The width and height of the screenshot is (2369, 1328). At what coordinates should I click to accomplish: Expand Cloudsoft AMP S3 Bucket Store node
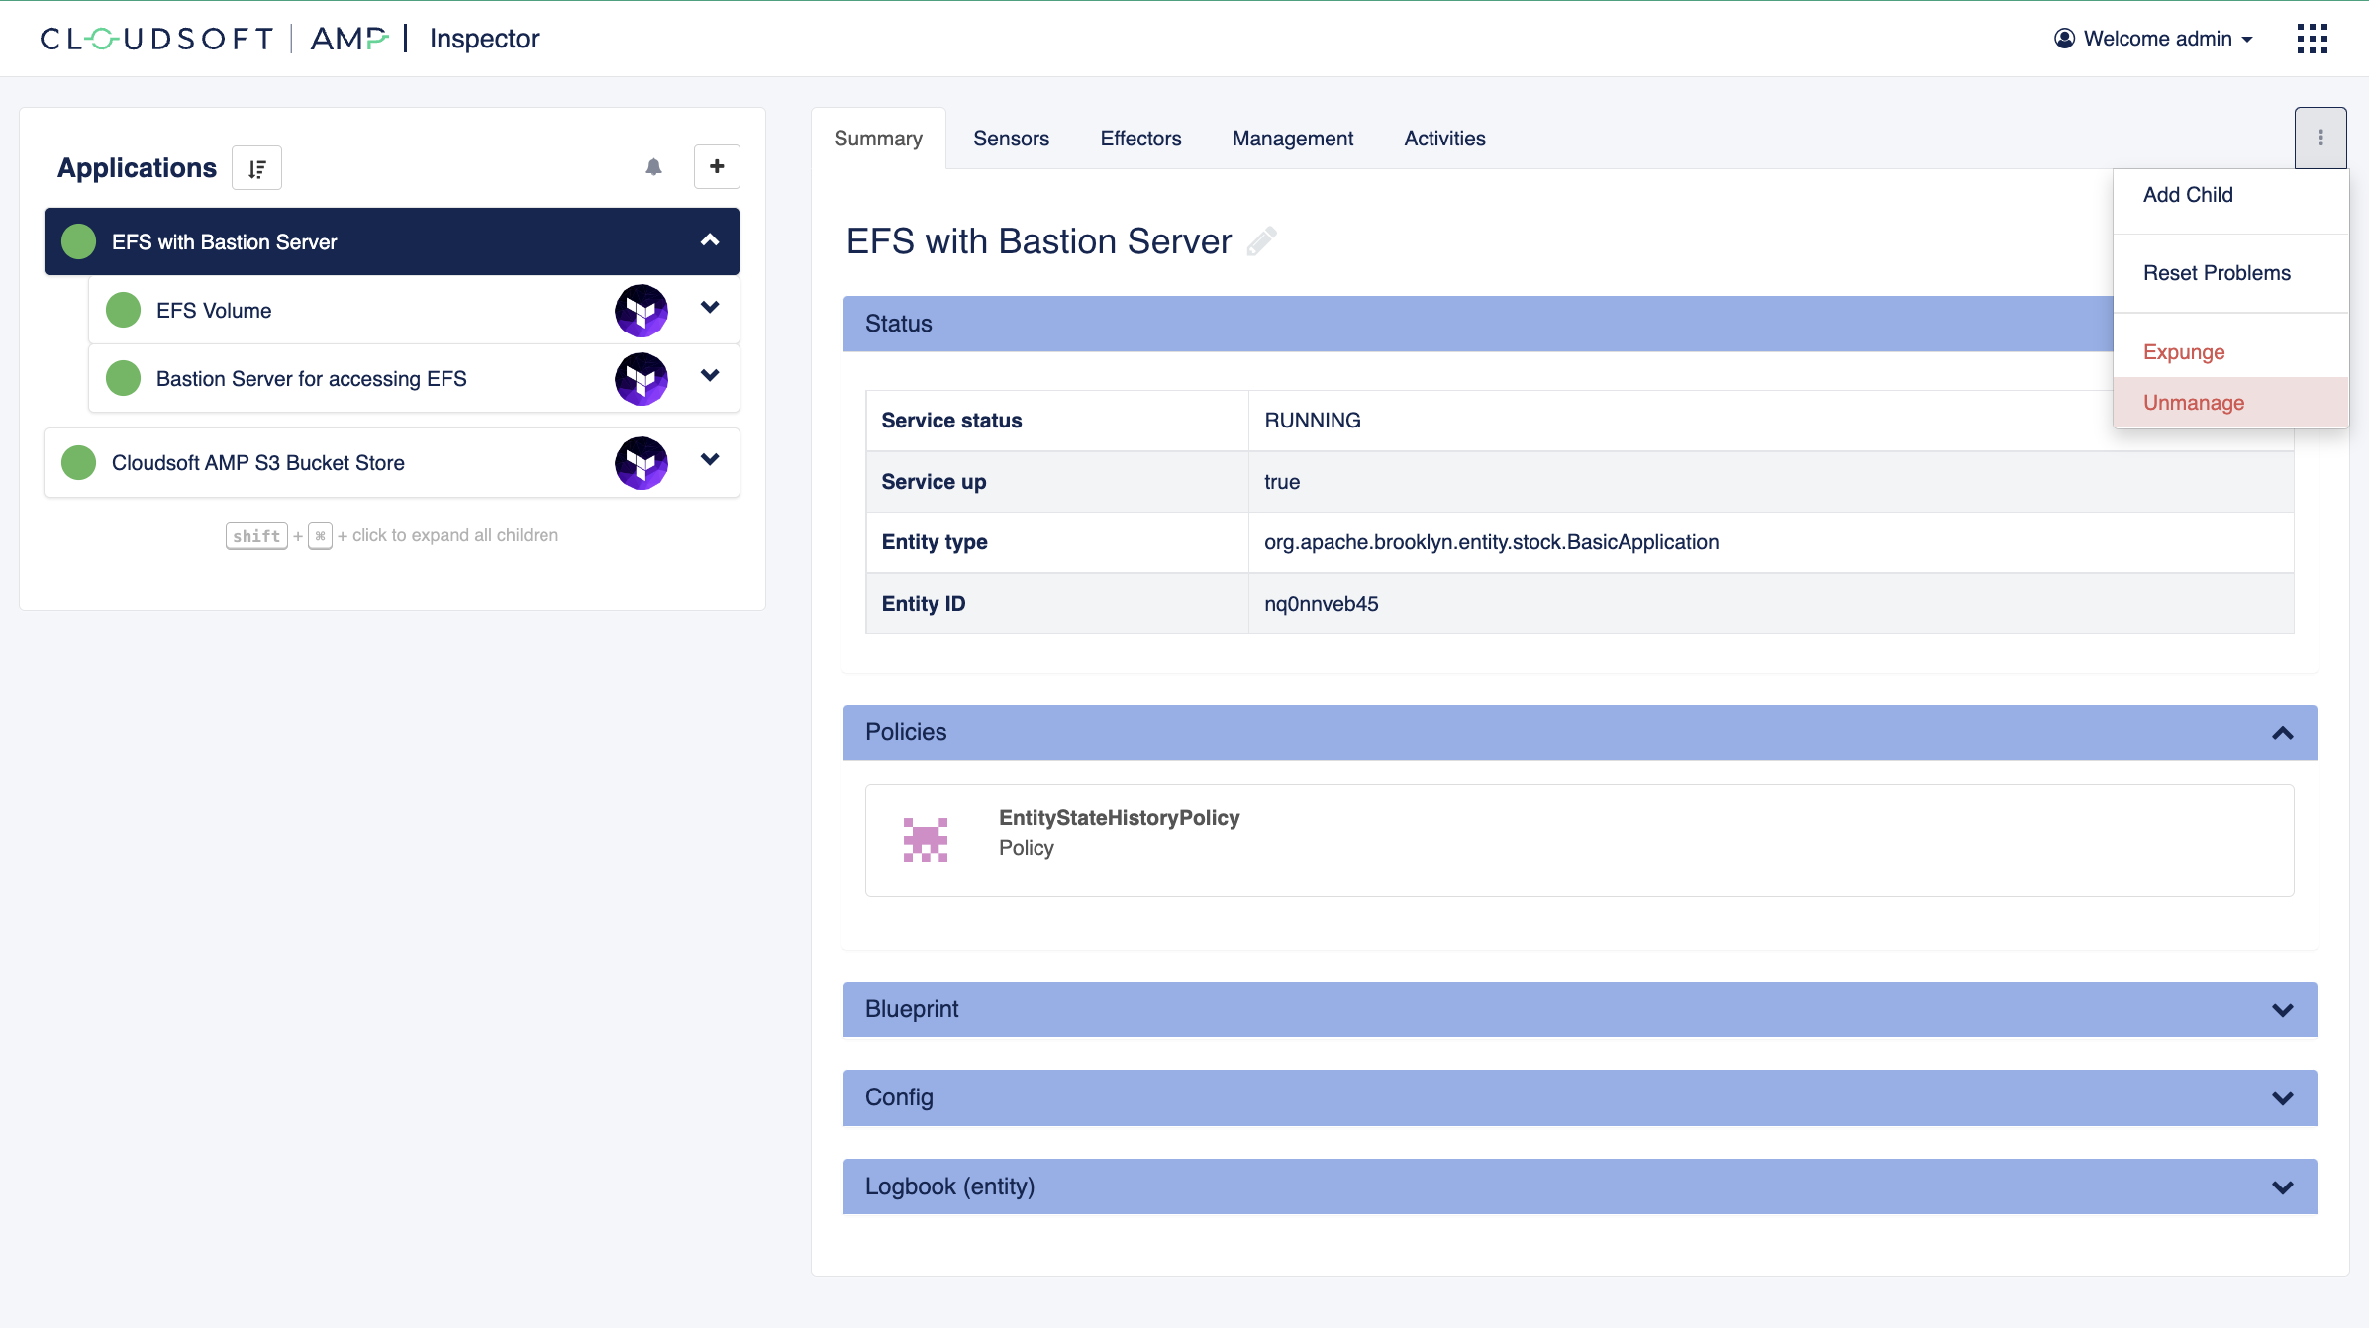(x=710, y=460)
